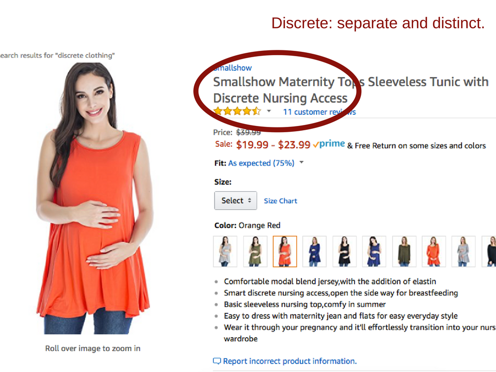The image size is (496, 372).
Task: Click As expected (75%) fit link
Action: click(261, 163)
